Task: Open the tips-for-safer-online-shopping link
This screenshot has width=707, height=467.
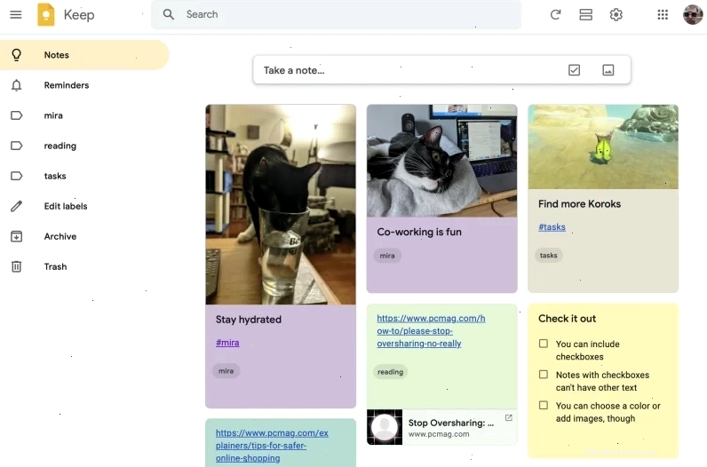Action: [x=272, y=446]
